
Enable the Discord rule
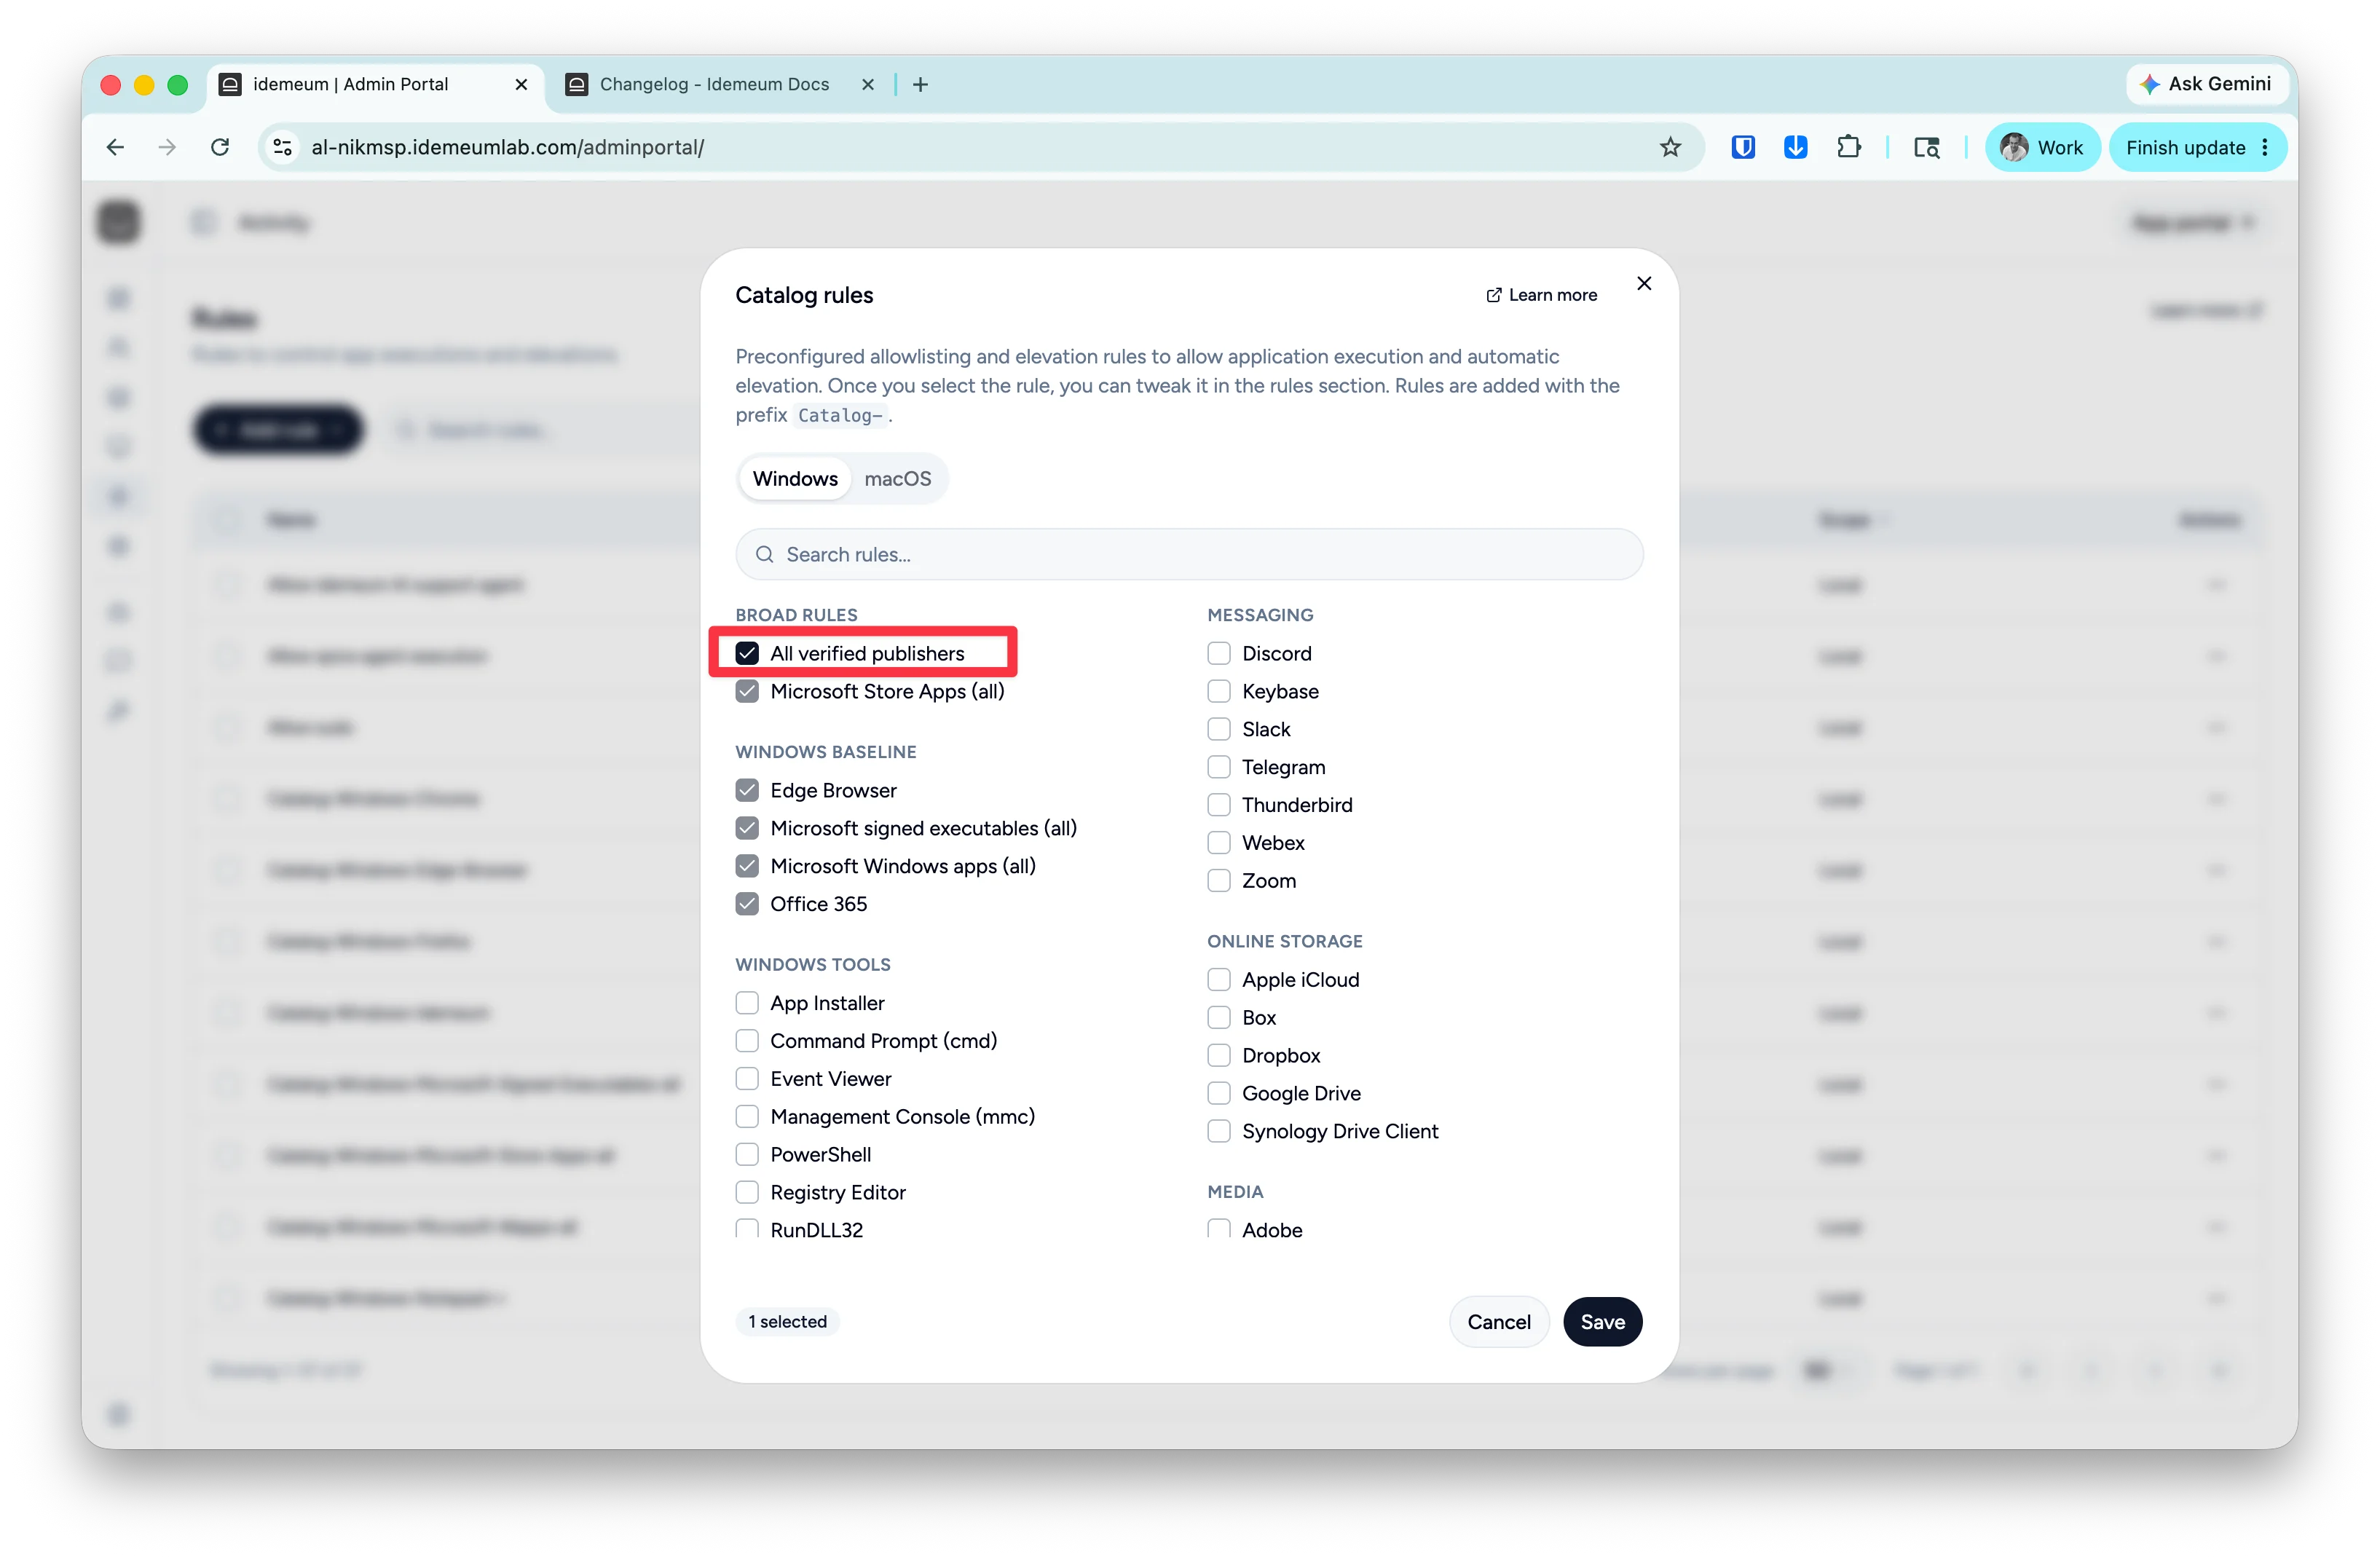[1219, 653]
